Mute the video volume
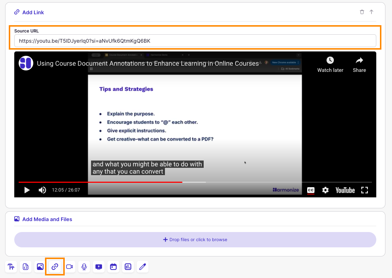Image resolution: width=392 pixels, height=278 pixels. click(42, 190)
